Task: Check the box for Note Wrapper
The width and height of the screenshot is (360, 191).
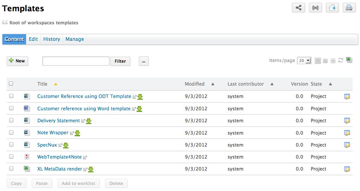Action: 11,133
